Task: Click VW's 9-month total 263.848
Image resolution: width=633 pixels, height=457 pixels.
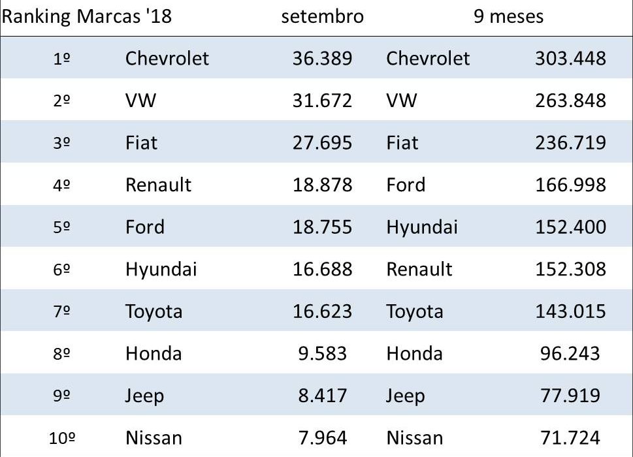Action: tap(570, 101)
